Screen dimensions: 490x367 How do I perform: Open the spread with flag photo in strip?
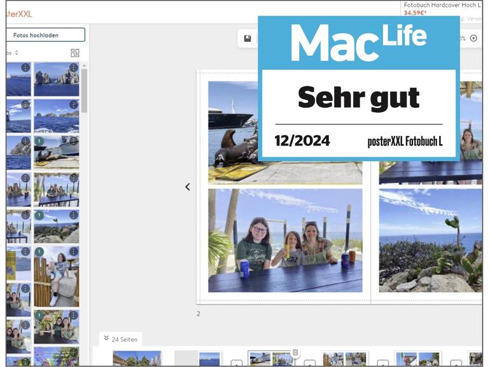pos(418,358)
